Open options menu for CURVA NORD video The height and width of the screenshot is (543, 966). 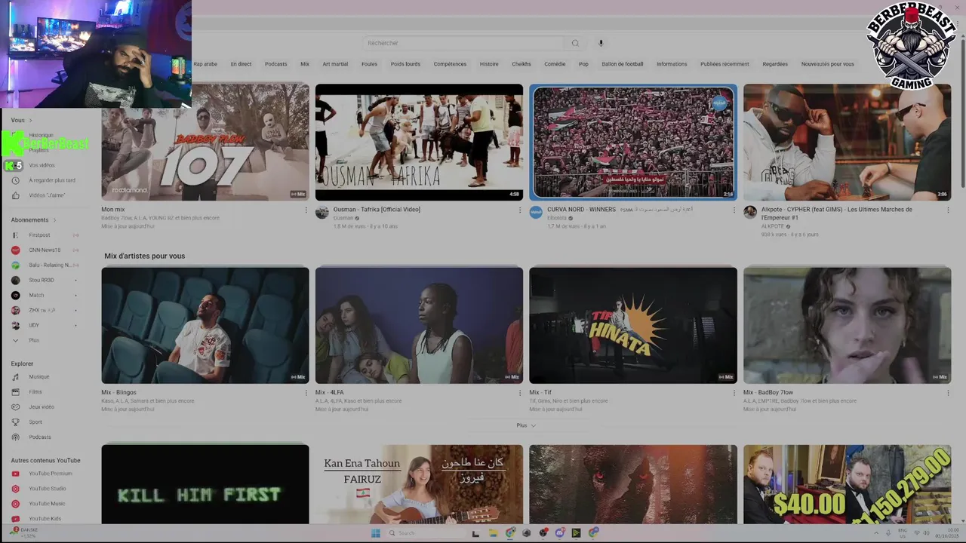(x=734, y=210)
